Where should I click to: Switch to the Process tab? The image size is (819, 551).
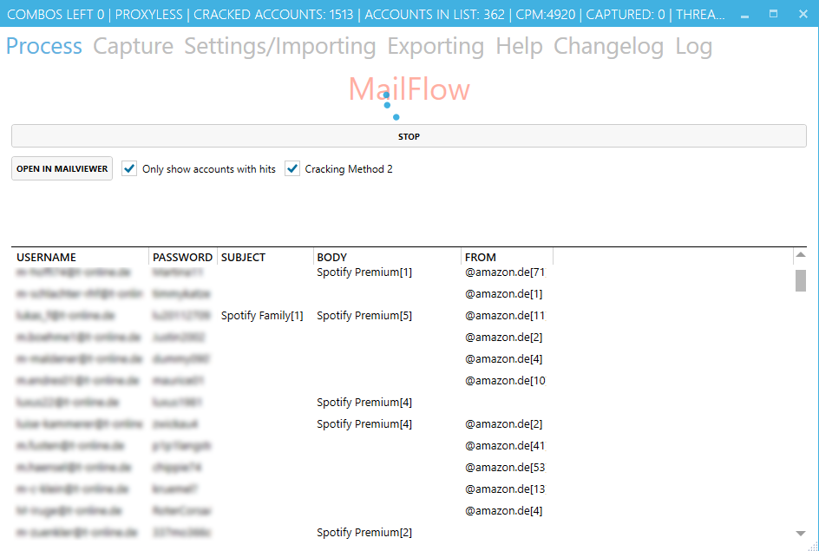pos(44,46)
